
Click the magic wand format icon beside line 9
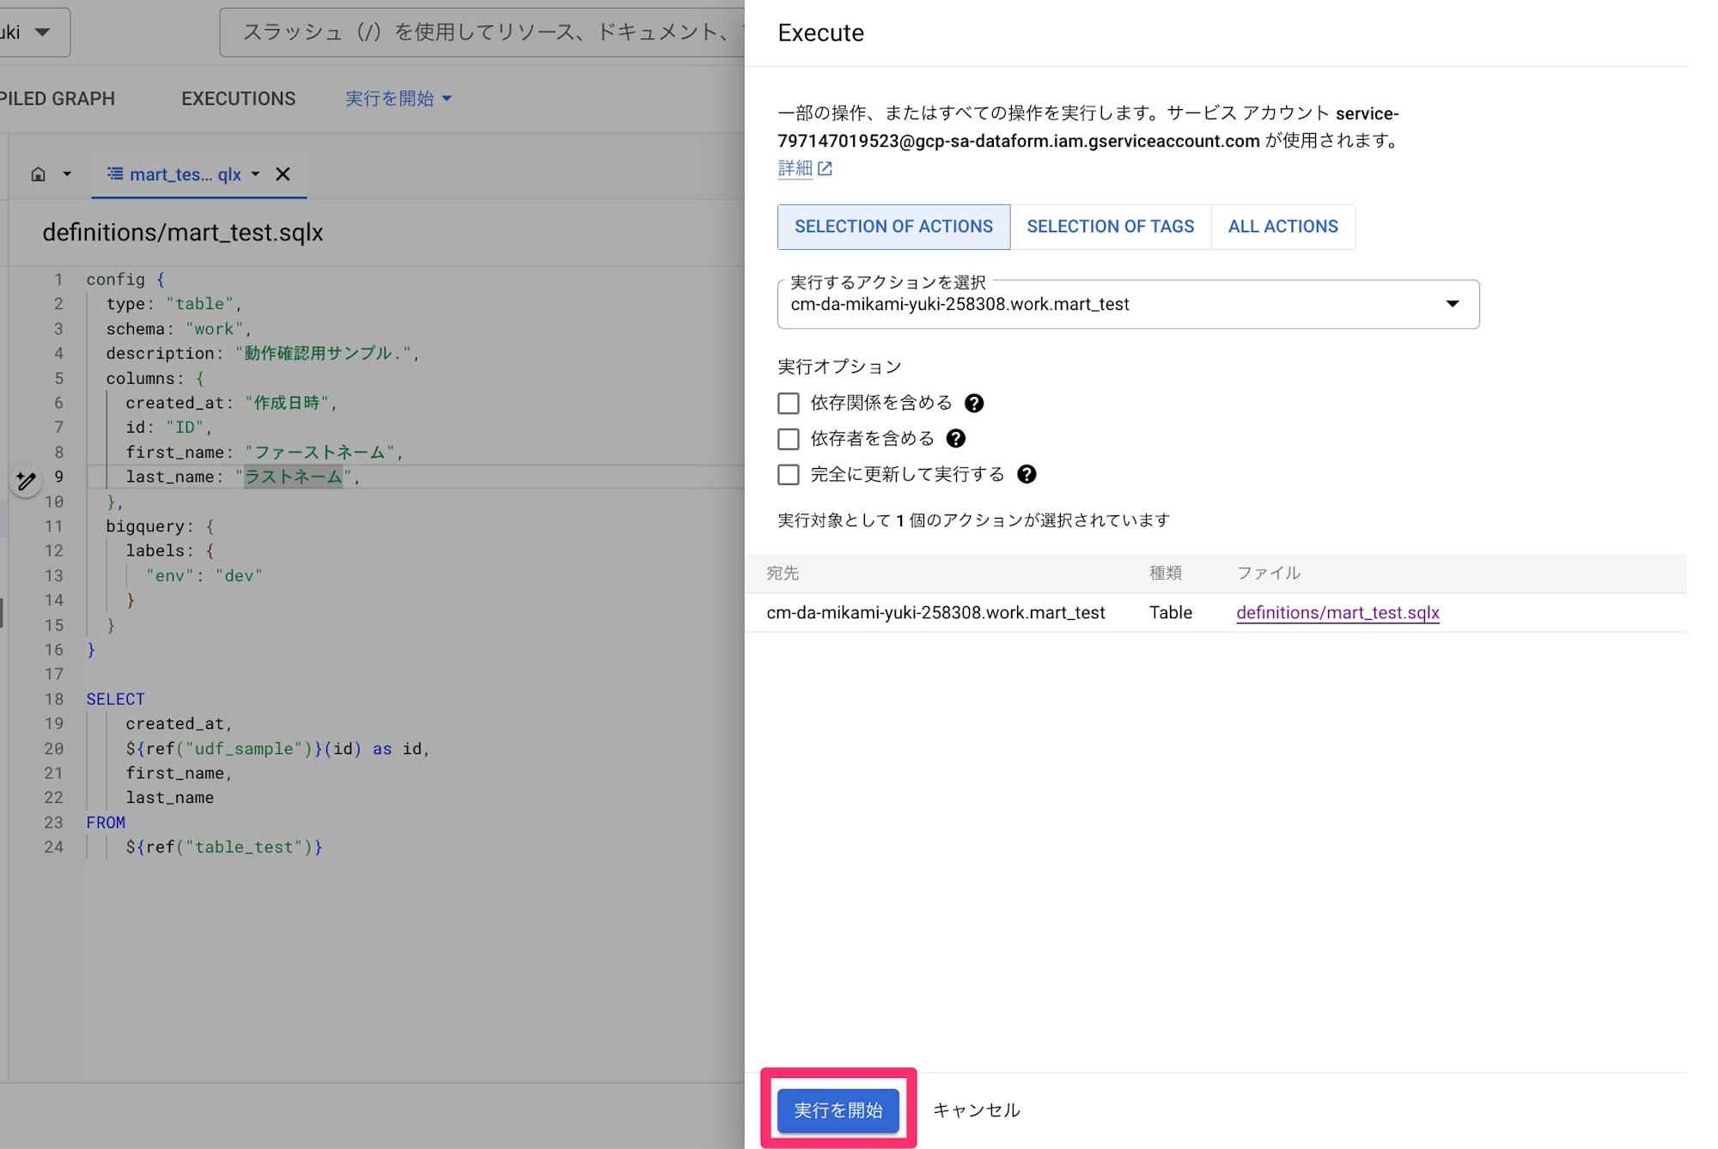(26, 480)
